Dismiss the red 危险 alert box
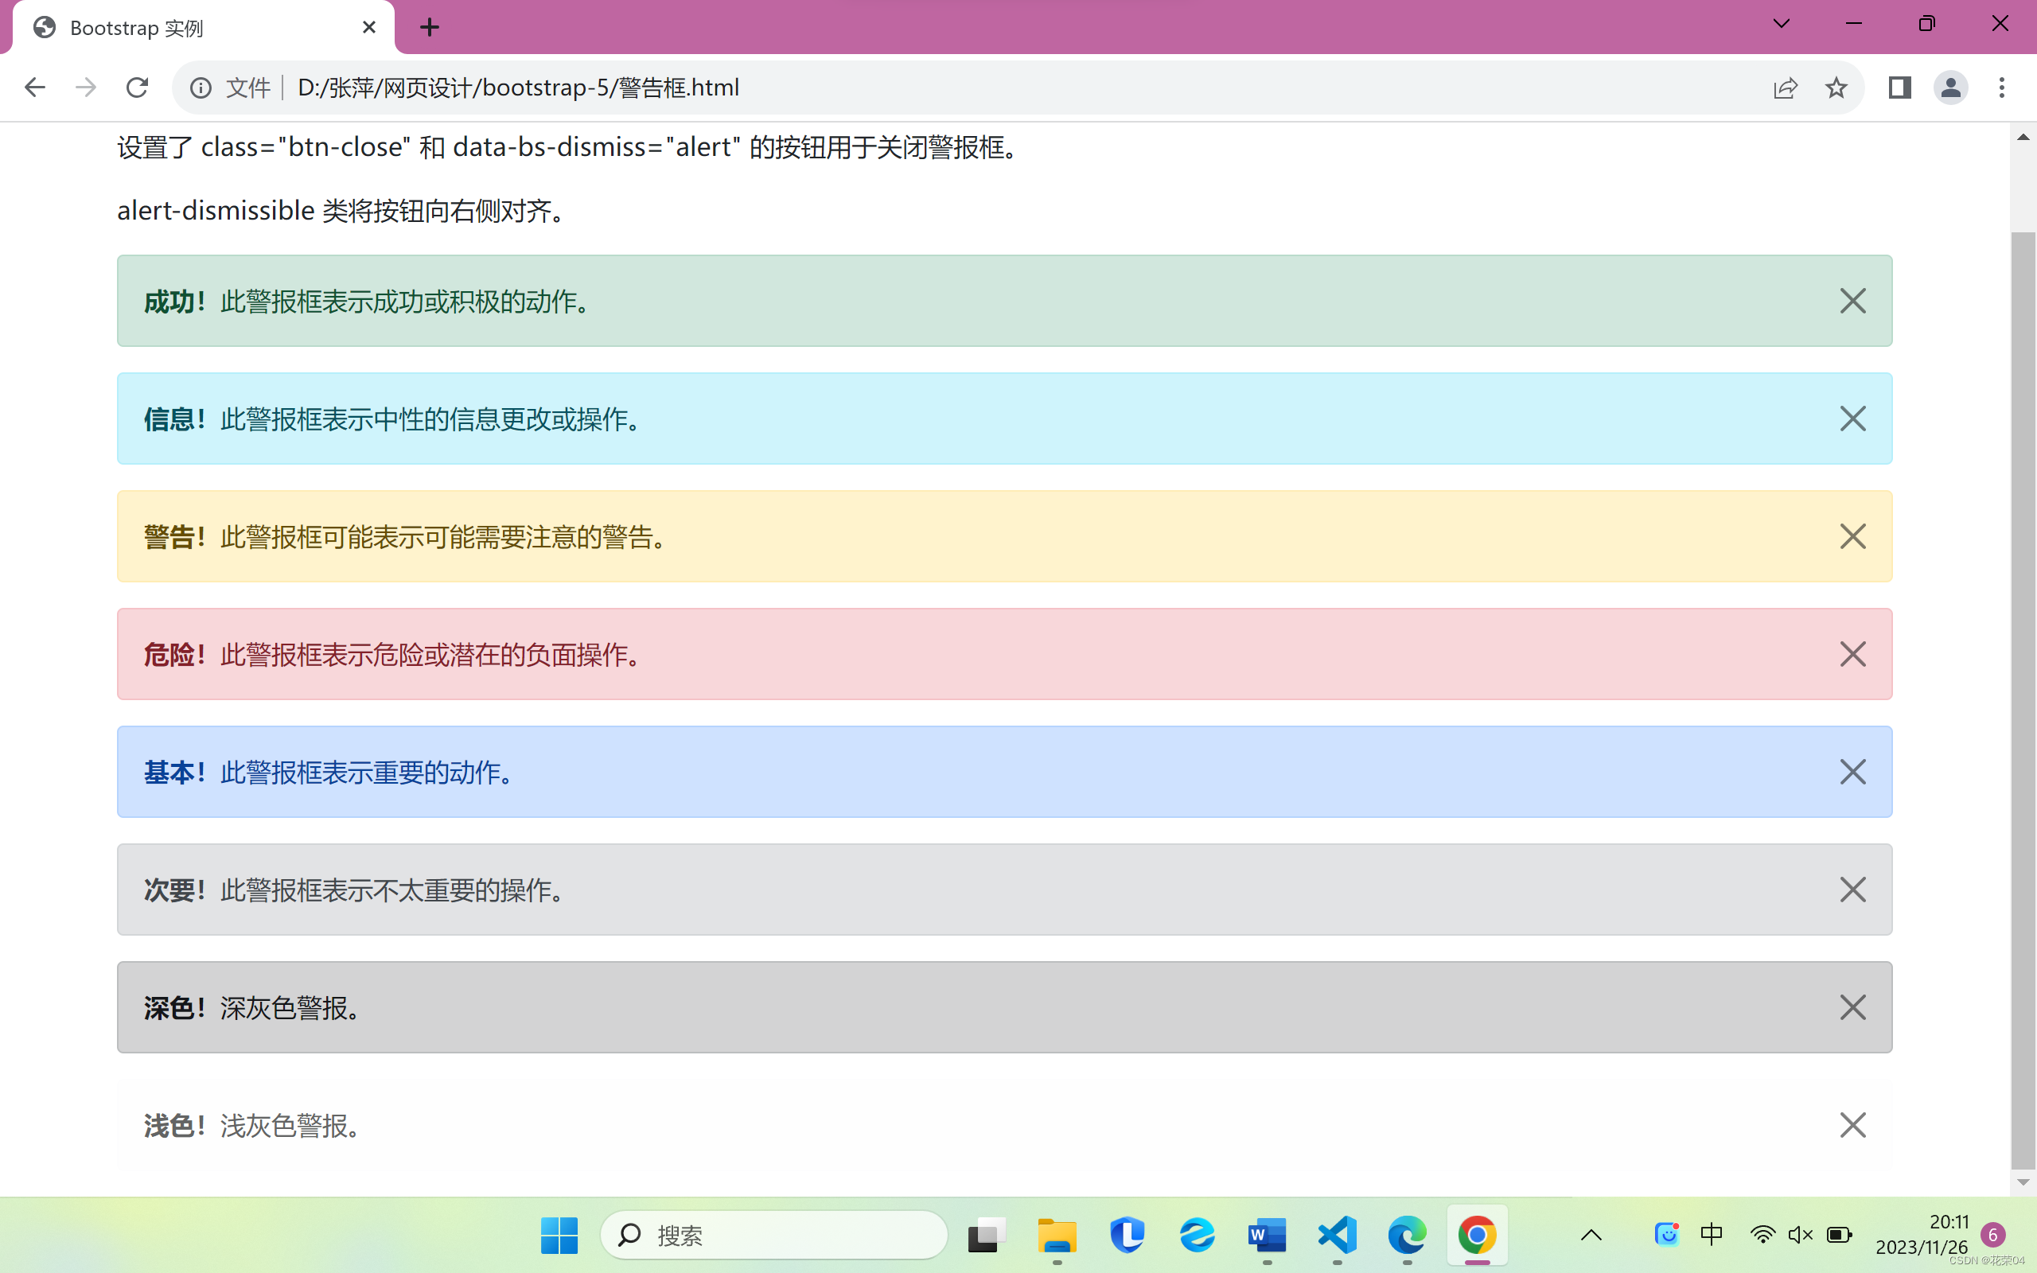 [1852, 654]
